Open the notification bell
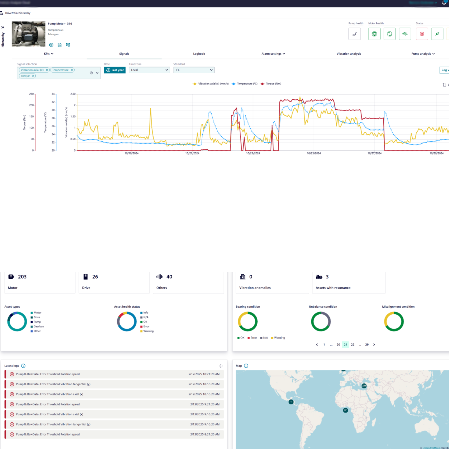The image size is (449, 449). tap(444, 3)
